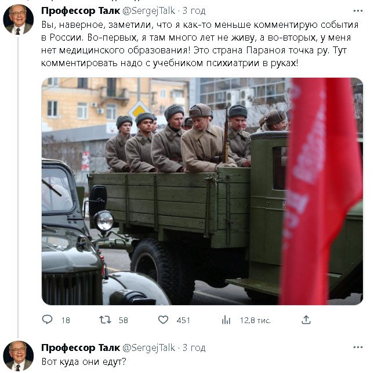Open Профессор Талк name in second tweet

81,348
